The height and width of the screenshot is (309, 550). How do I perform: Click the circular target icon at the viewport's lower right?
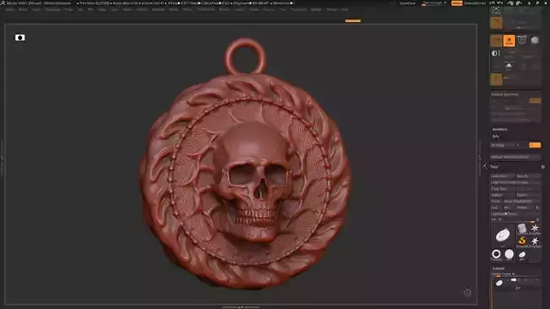467,293
